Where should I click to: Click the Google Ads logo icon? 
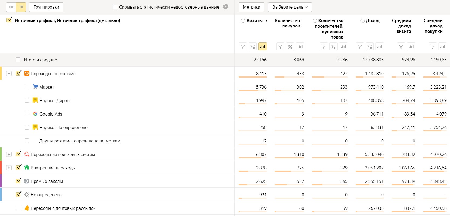point(35,114)
